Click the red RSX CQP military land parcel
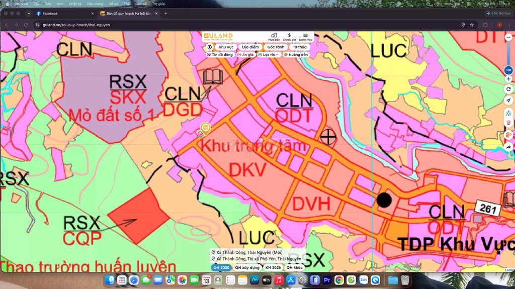The image size is (515, 289). point(139,216)
